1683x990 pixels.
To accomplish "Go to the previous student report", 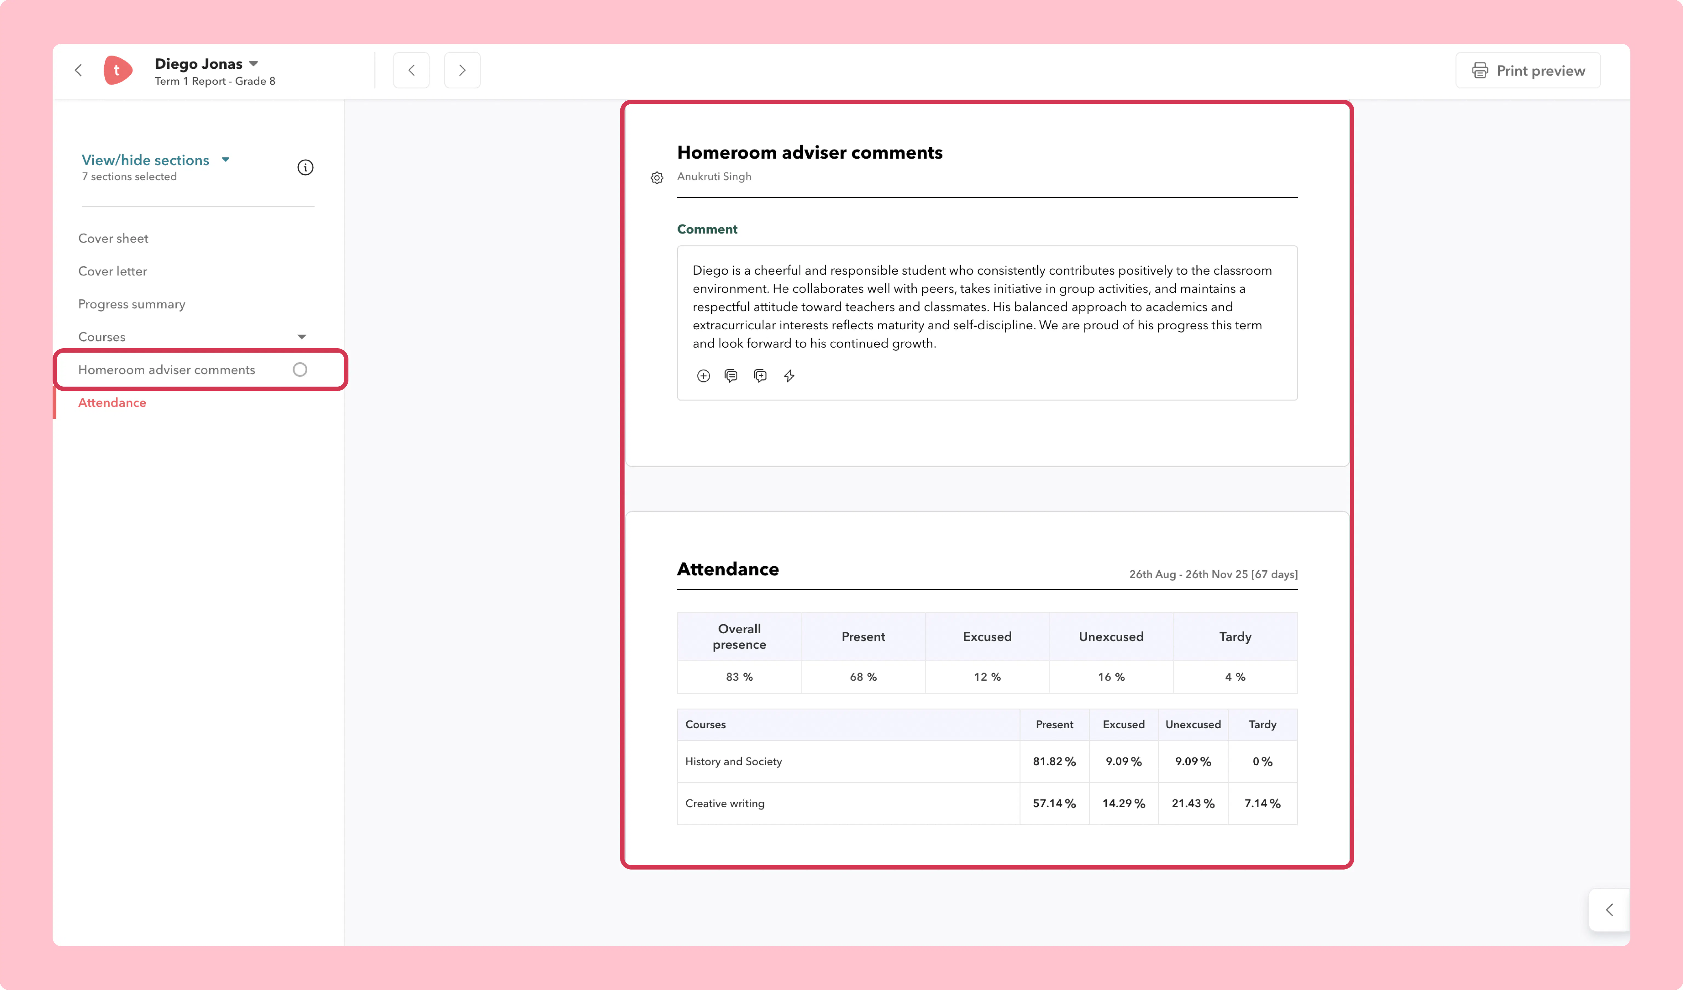I will (x=411, y=70).
